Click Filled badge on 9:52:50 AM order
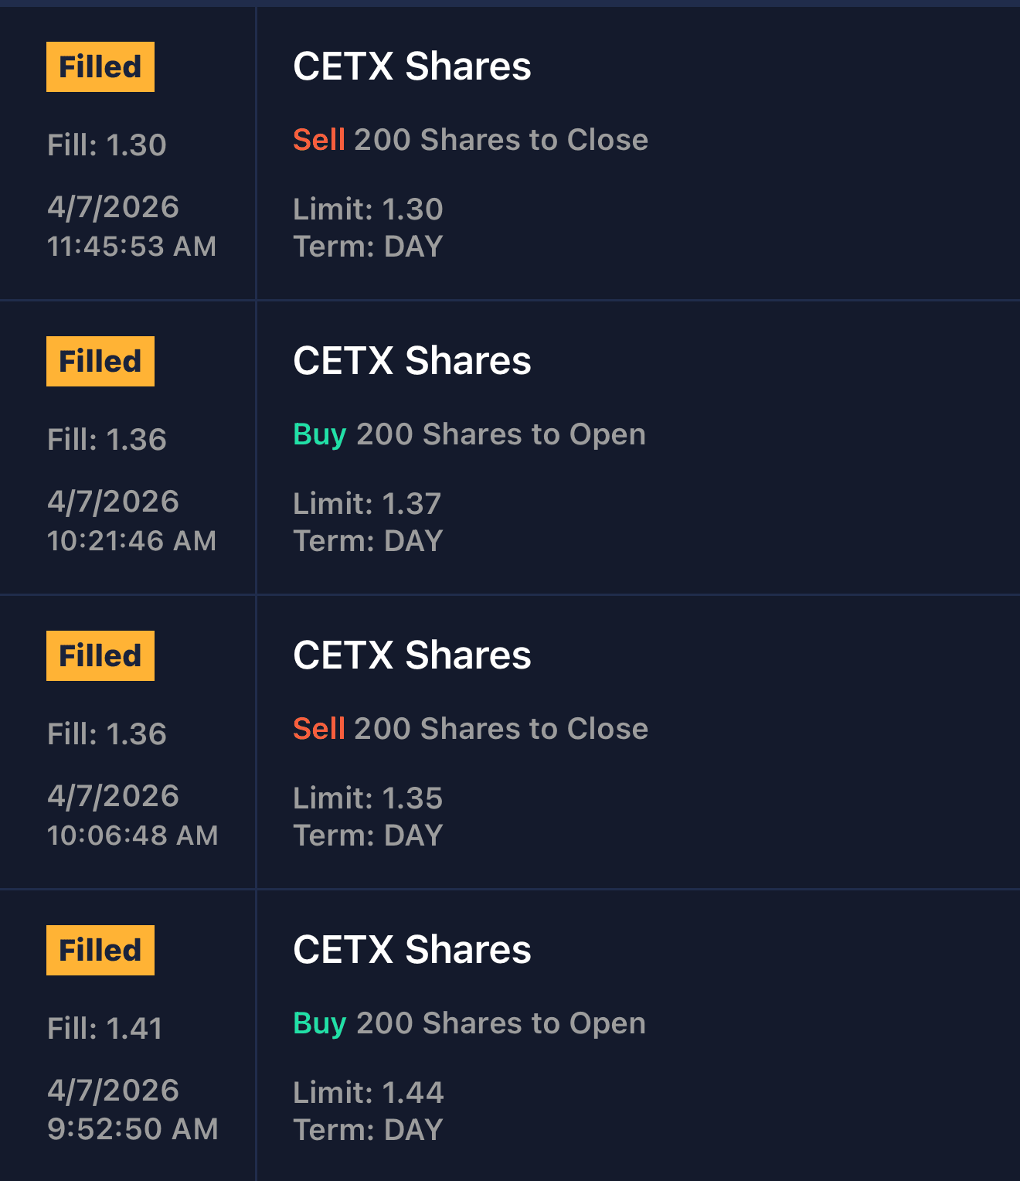Viewport: 1020px width, 1181px height. [x=100, y=951]
